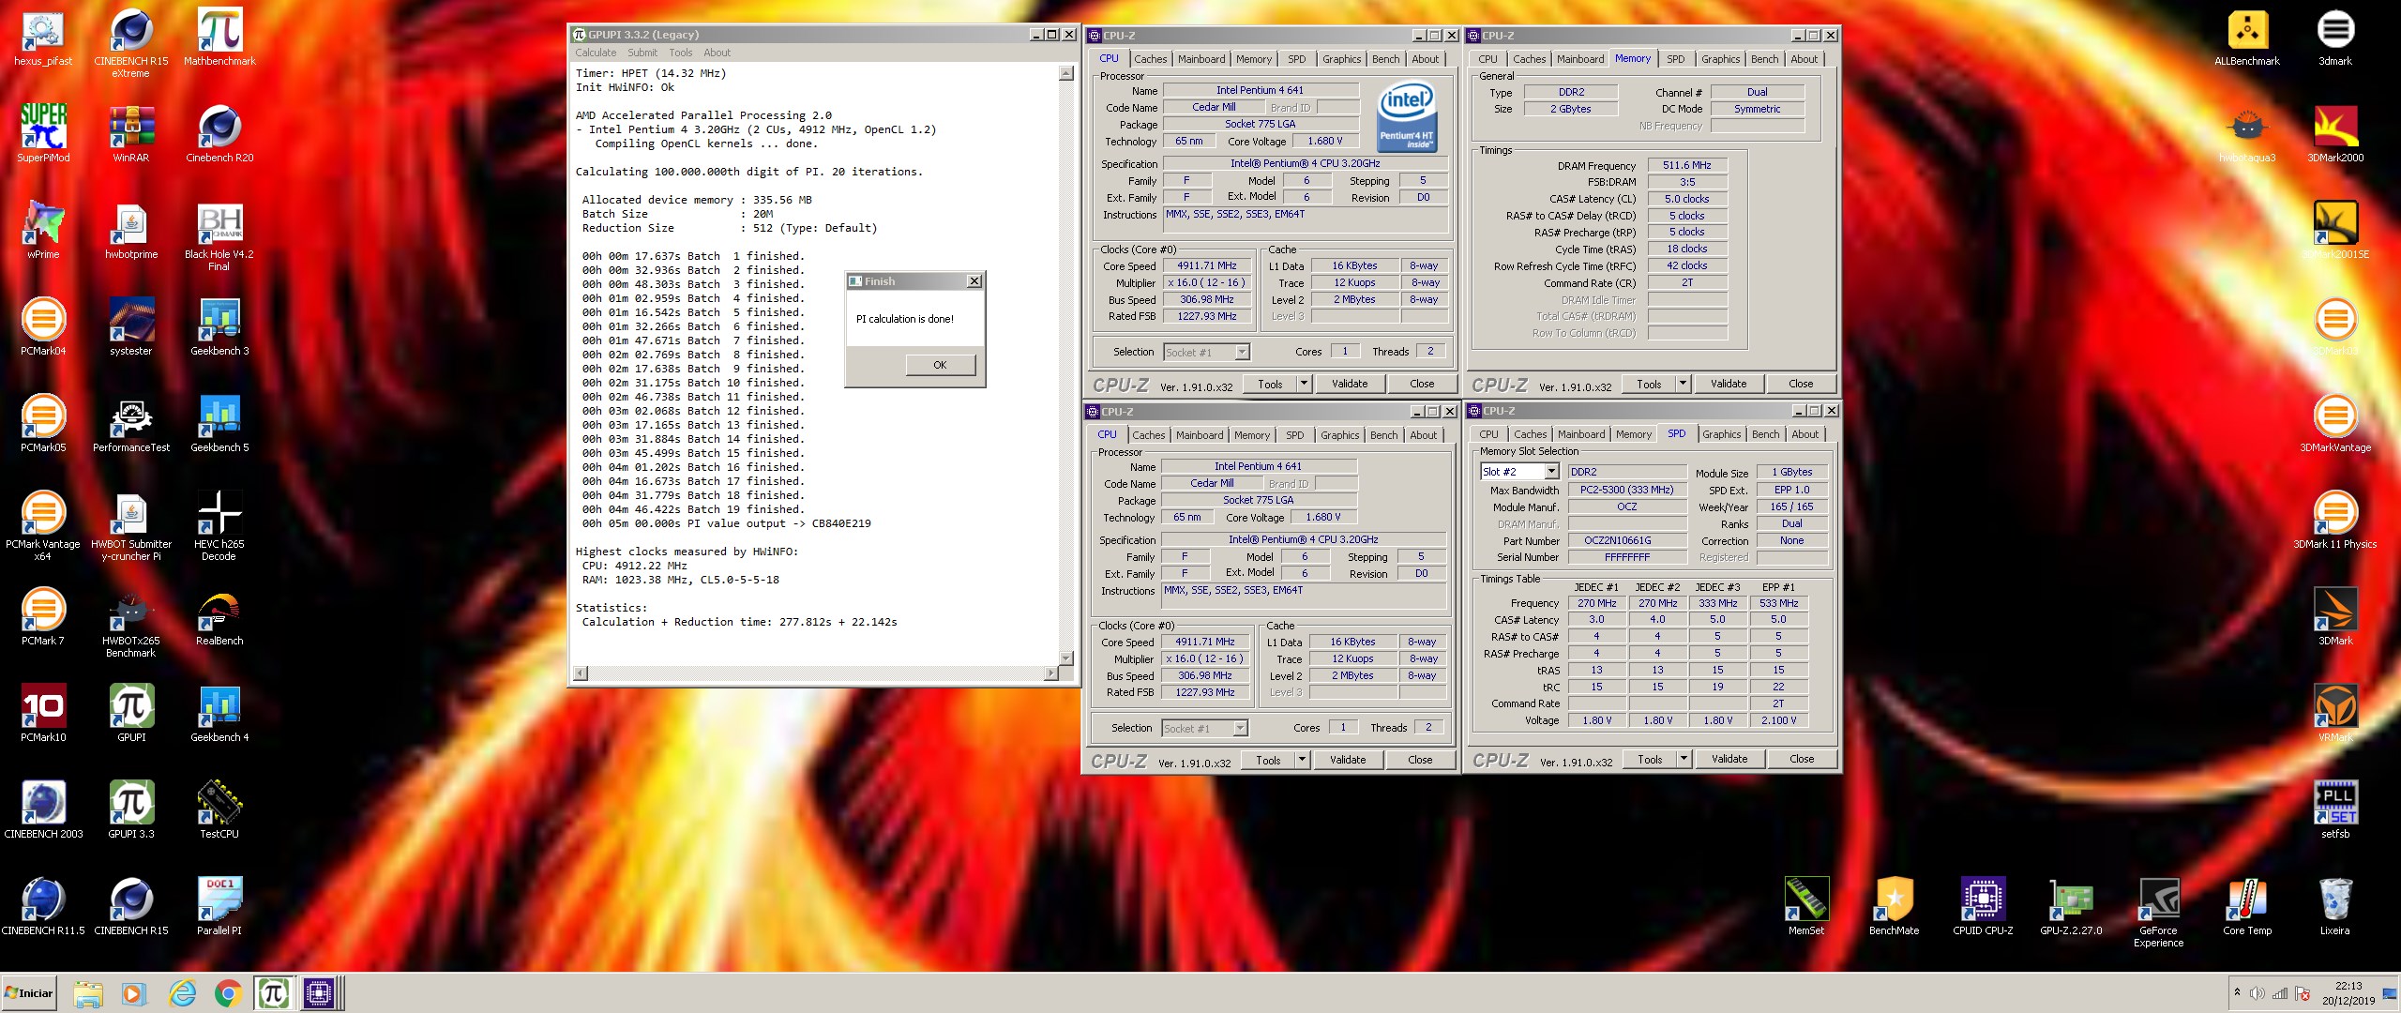Expand Tools dropdown arrow in bottom-left CPU-Z
This screenshot has width=2401, height=1013.
click(x=1302, y=760)
